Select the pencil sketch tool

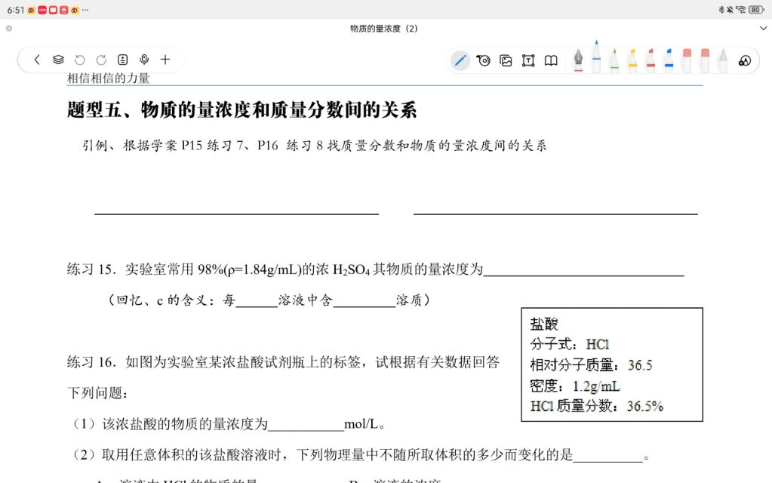[722, 60]
